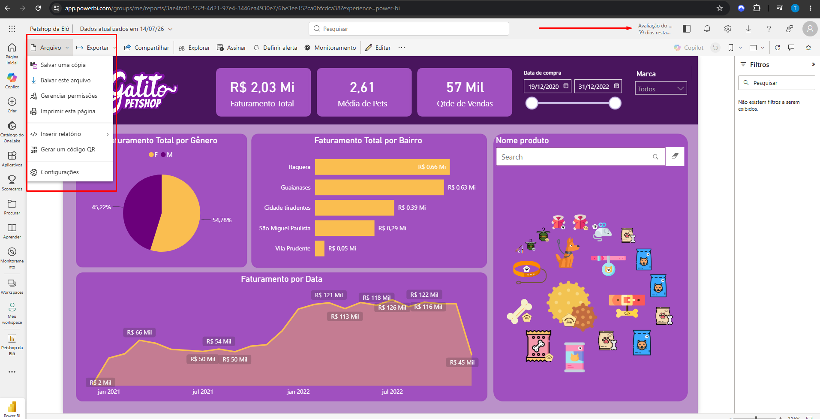This screenshot has height=419, width=820.
Task: Open the bookmark icon in the toolbar
Action: (x=731, y=48)
